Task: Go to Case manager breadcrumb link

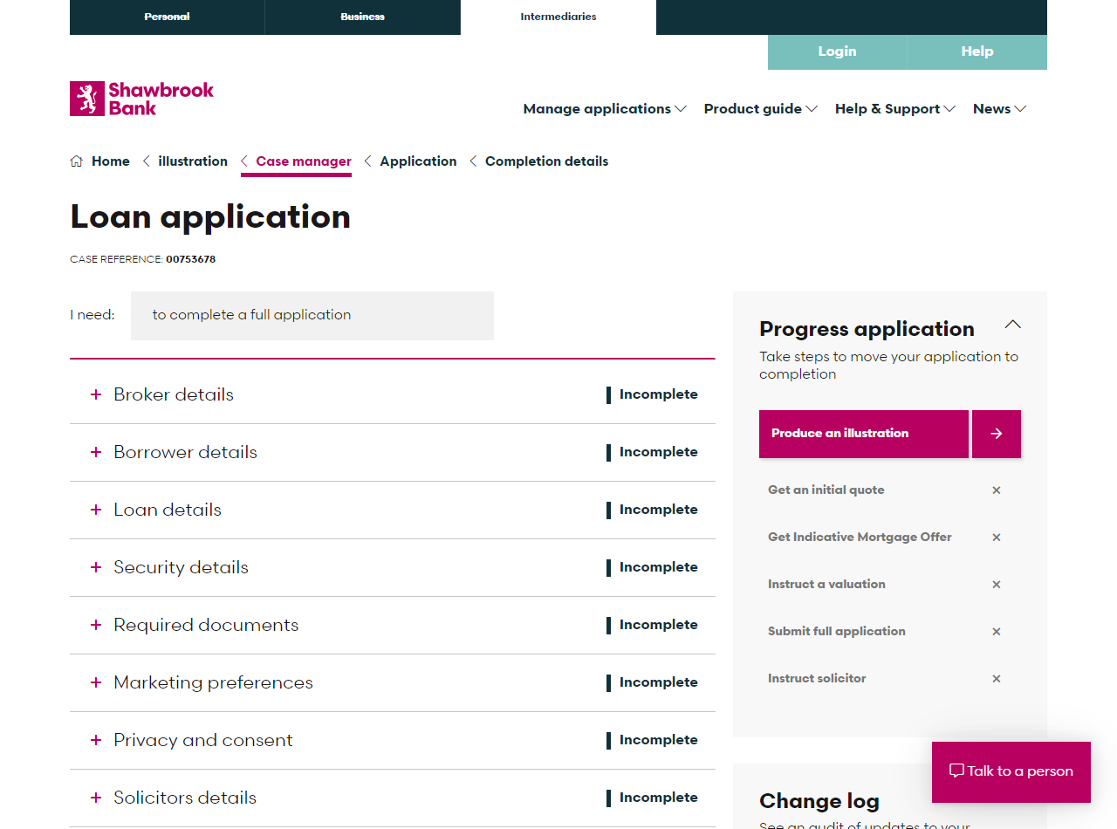Action: 303,161
